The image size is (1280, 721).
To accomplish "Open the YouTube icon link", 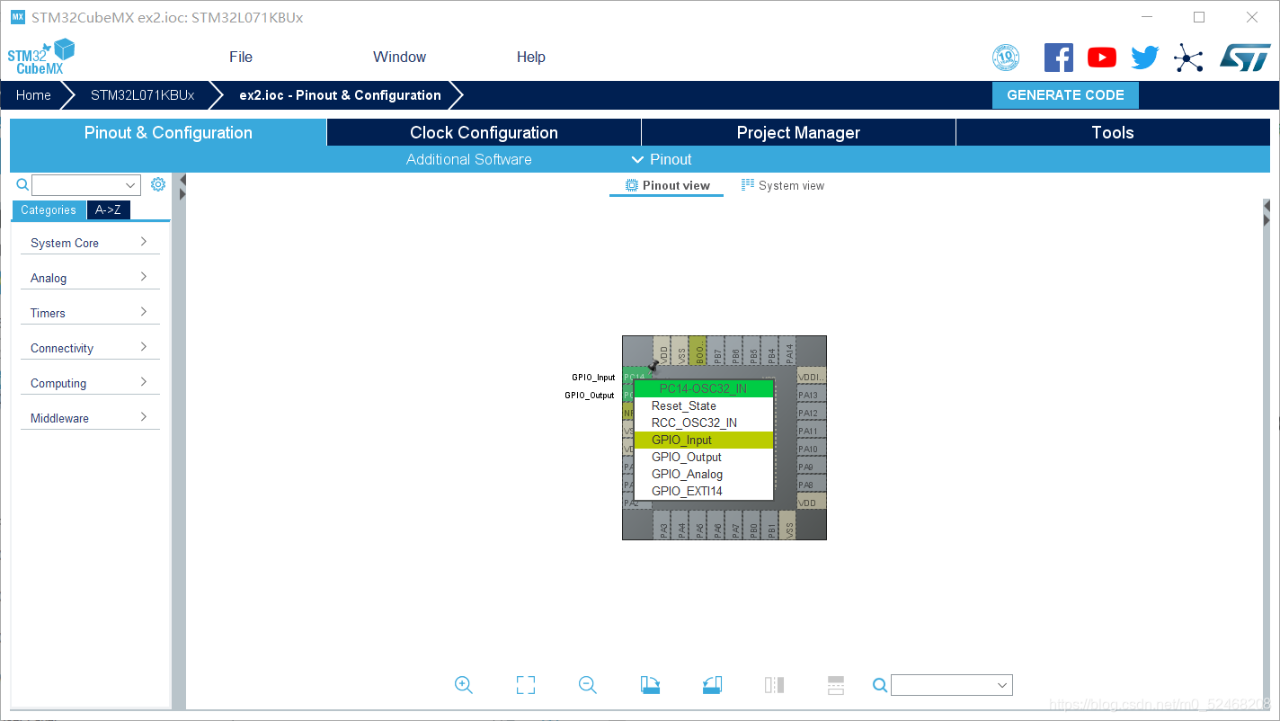I will (x=1101, y=58).
